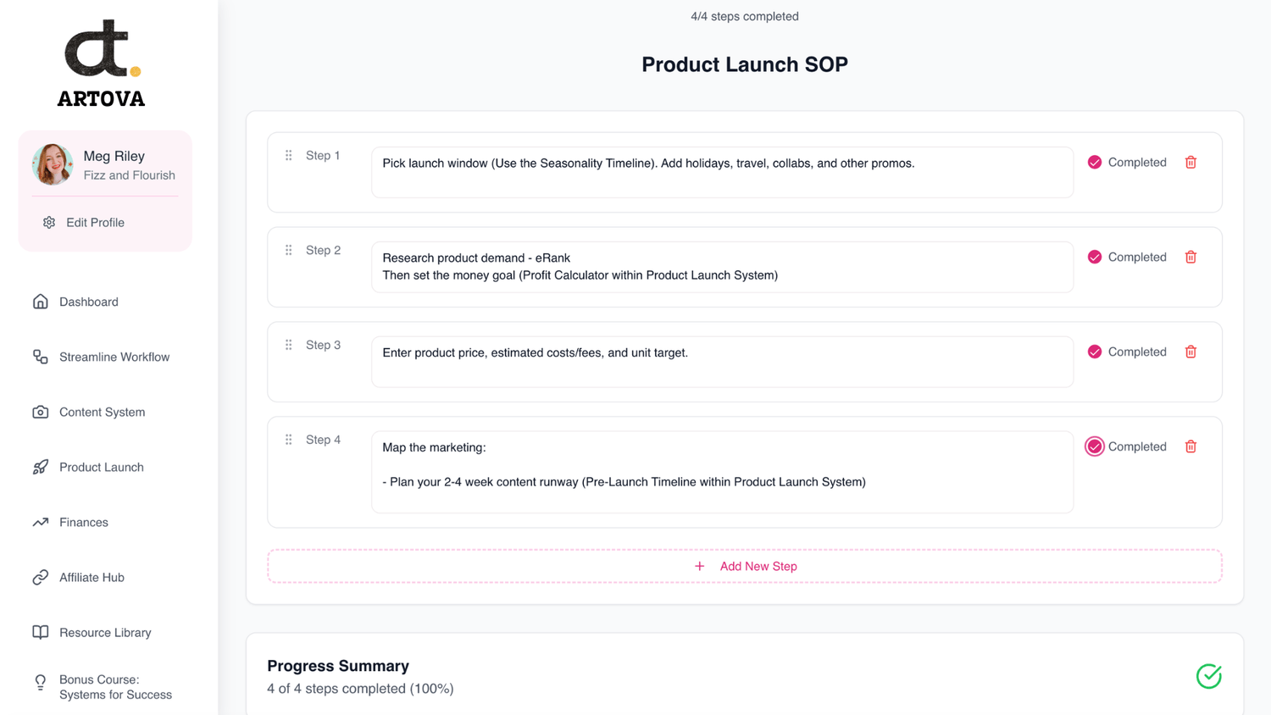Click Meg Riley's profile photo
1271x715 pixels.
coord(53,164)
